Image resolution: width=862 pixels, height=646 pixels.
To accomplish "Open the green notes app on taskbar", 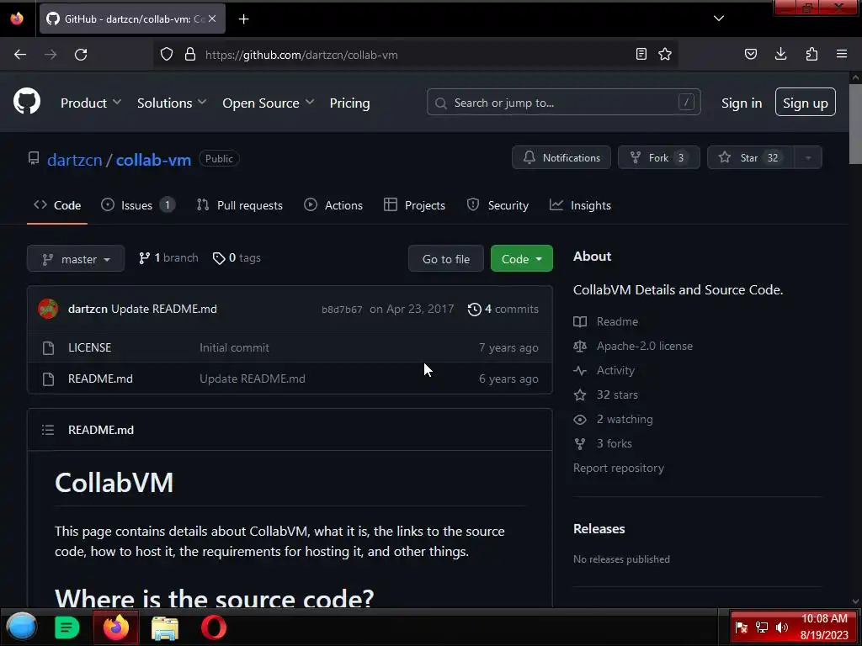I will tap(67, 627).
